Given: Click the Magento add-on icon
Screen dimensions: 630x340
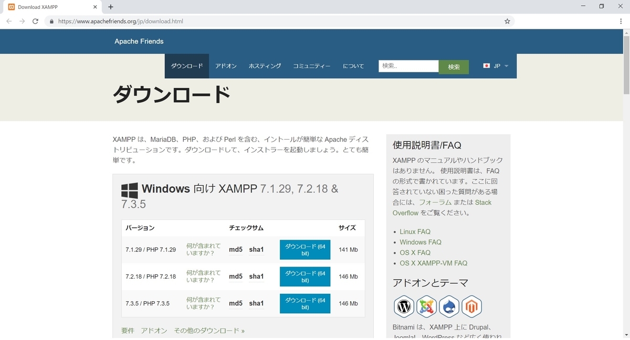Looking at the screenshot, I should 471,306.
